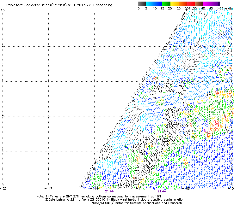Click the legend label '45'
234x205 pixels.
pos(211,9)
